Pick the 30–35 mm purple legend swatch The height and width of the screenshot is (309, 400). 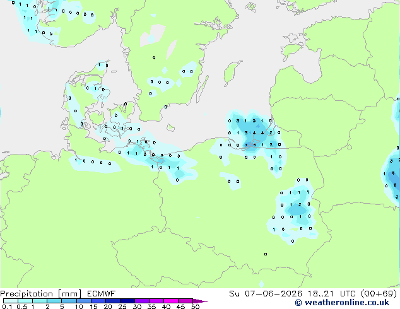(142, 301)
